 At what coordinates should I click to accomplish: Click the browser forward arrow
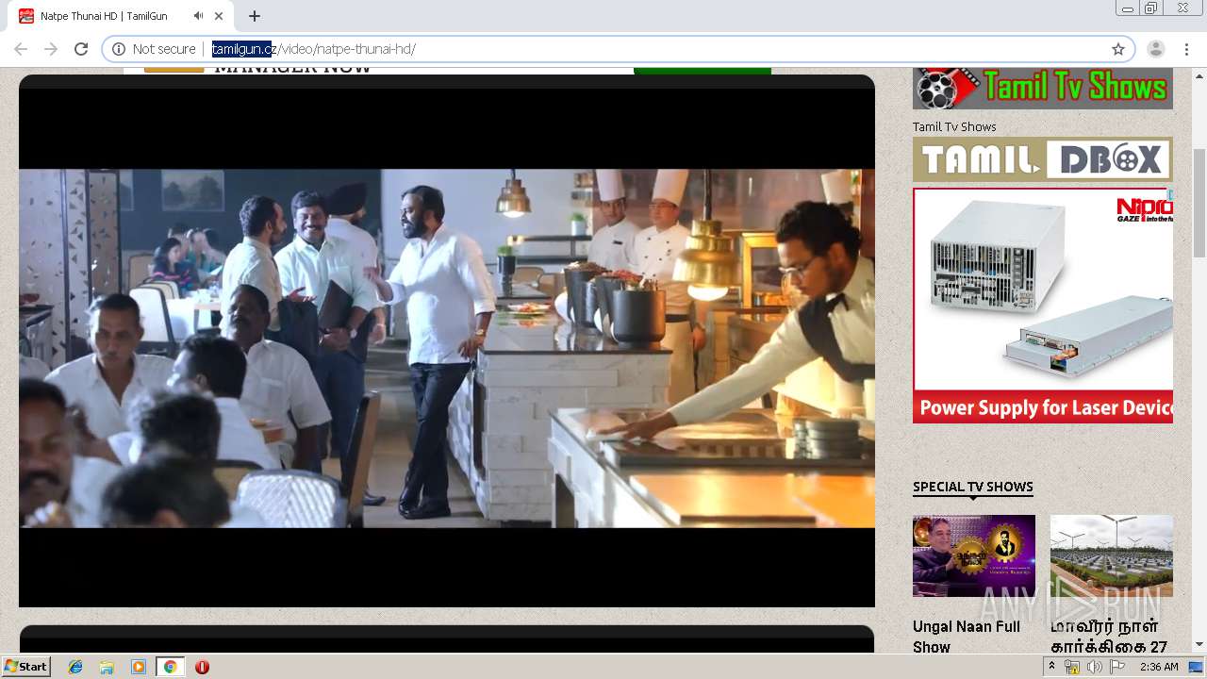point(51,49)
